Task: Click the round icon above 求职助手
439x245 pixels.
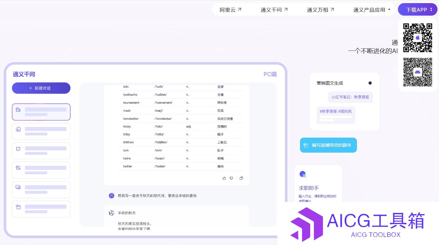Action: (x=303, y=174)
